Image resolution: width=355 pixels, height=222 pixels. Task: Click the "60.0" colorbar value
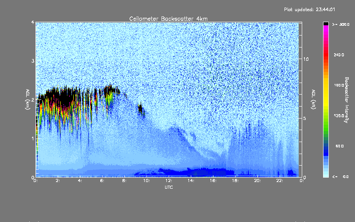coord(339,146)
